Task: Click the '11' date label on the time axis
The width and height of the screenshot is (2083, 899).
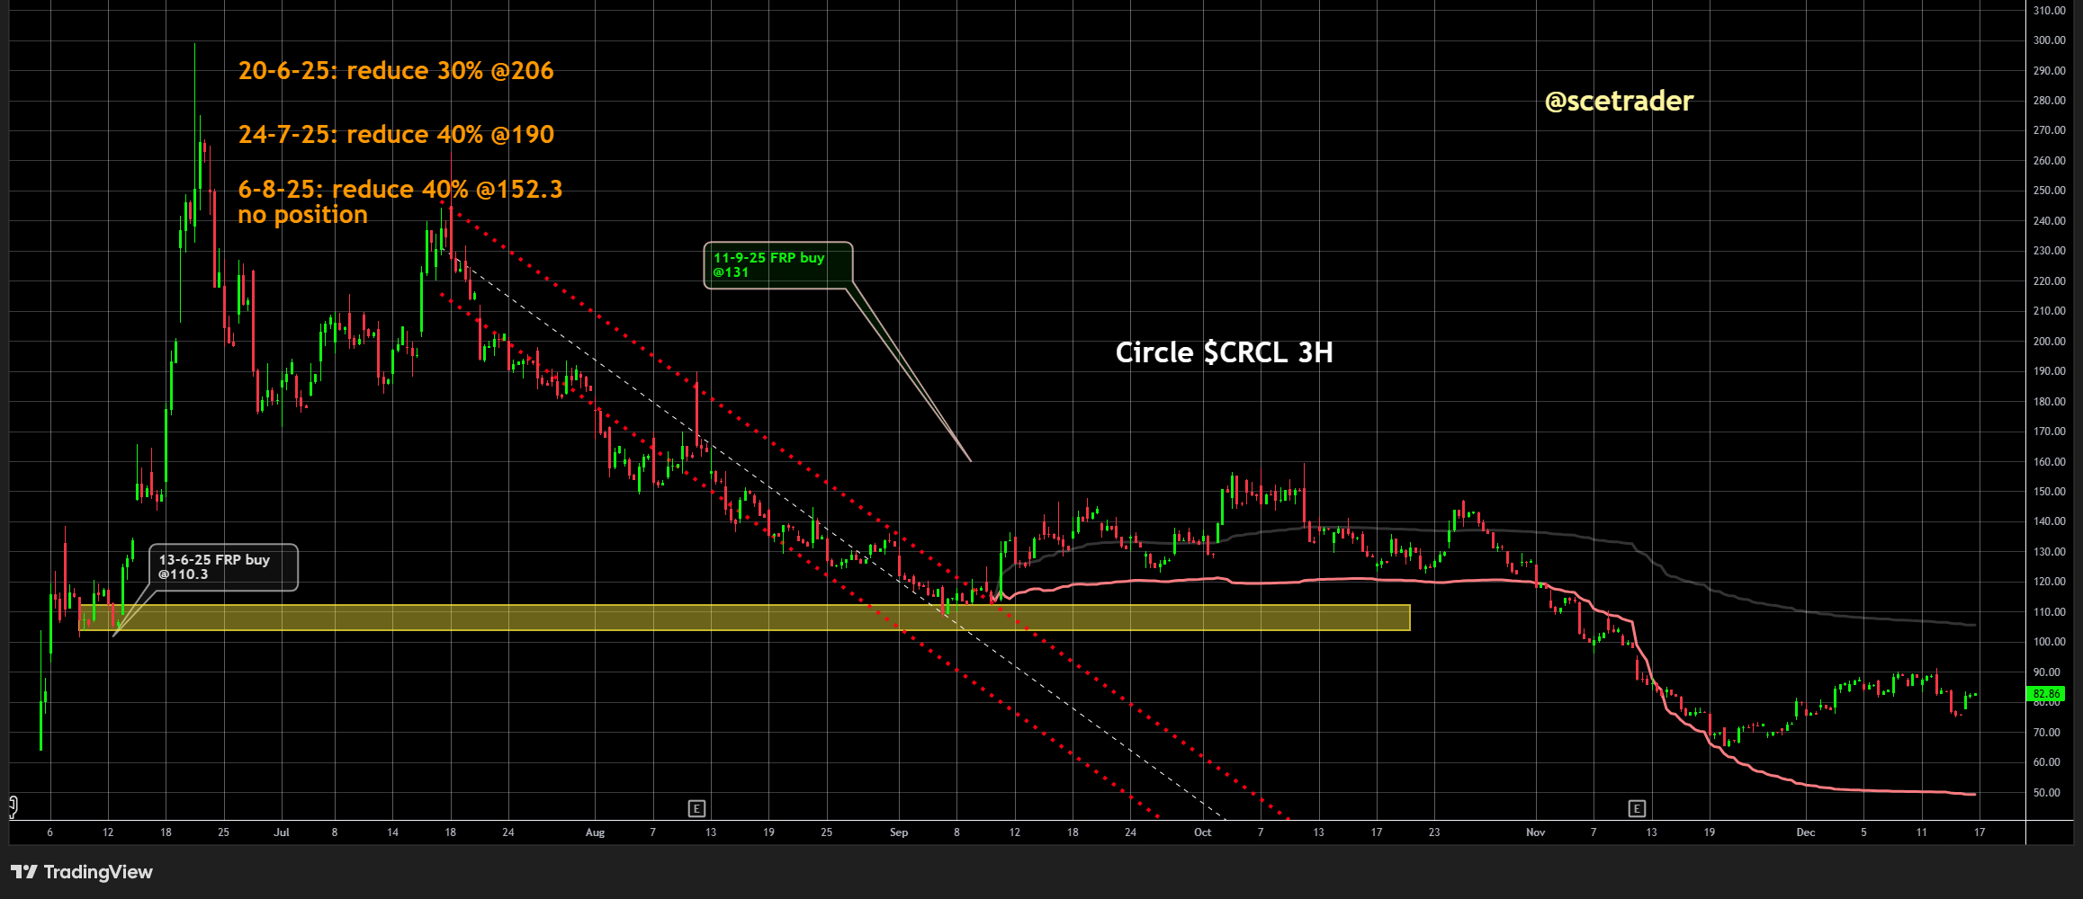Action: (x=1922, y=832)
